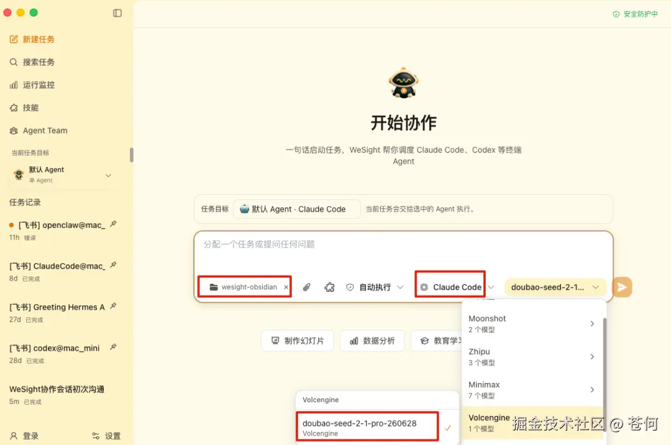Click the 当前任务目标 label
Screen dimensions: 671x445
[30, 153]
